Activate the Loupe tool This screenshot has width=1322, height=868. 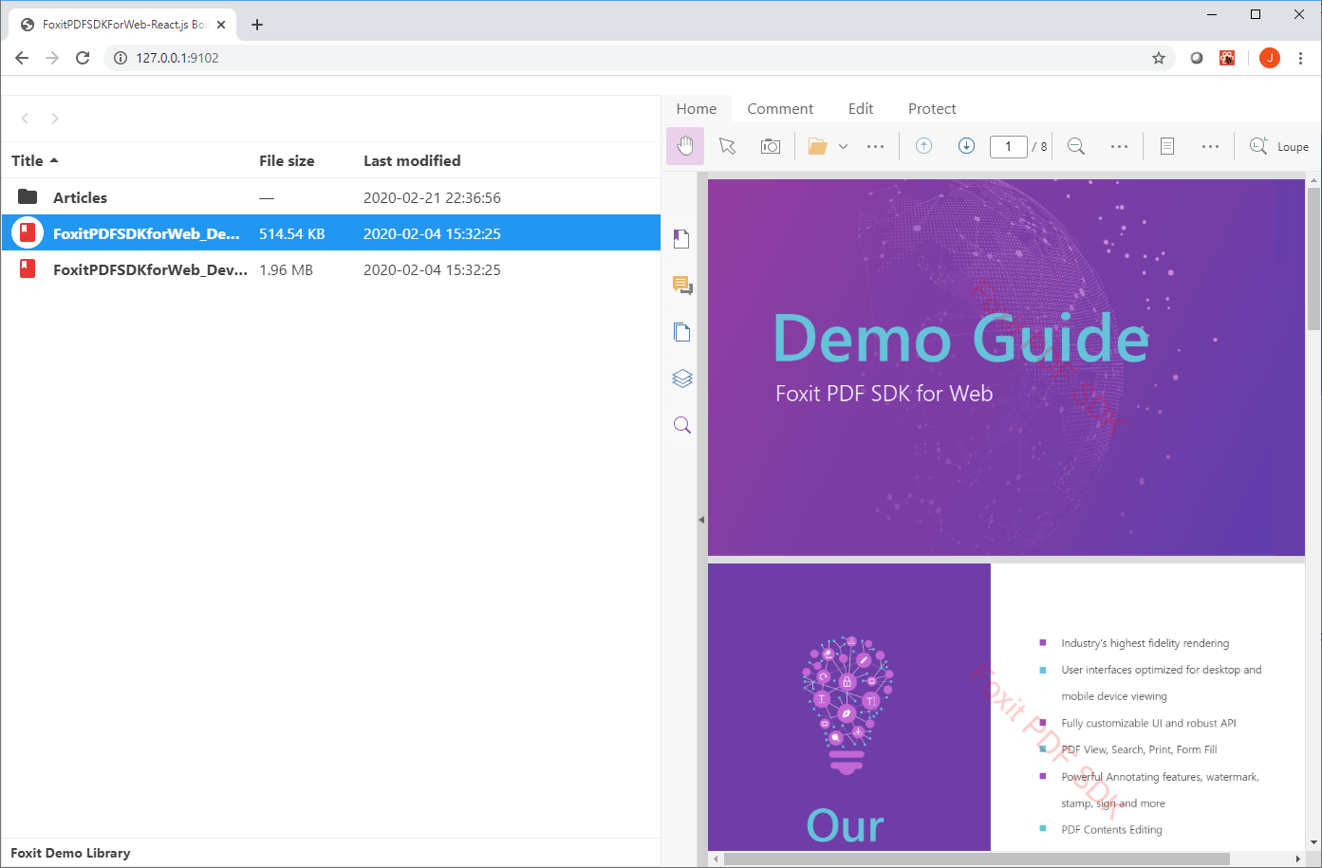coord(1278,145)
